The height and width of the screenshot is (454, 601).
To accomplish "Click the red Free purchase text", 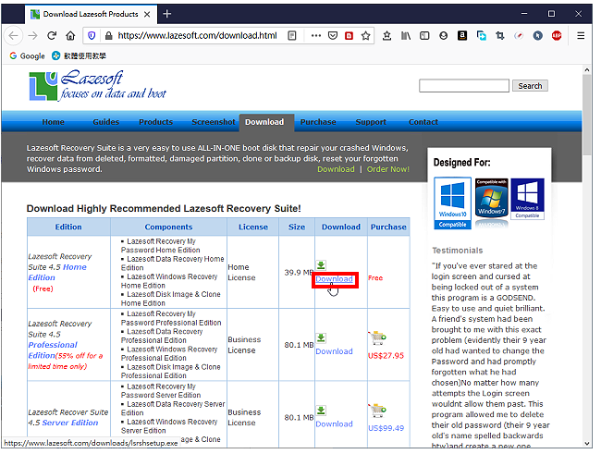I will [375, 278].
